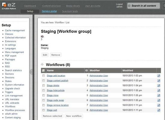Open Triggers in Setup menu
Viewport: 165px width, 120px height.
[x=9, y=92]
